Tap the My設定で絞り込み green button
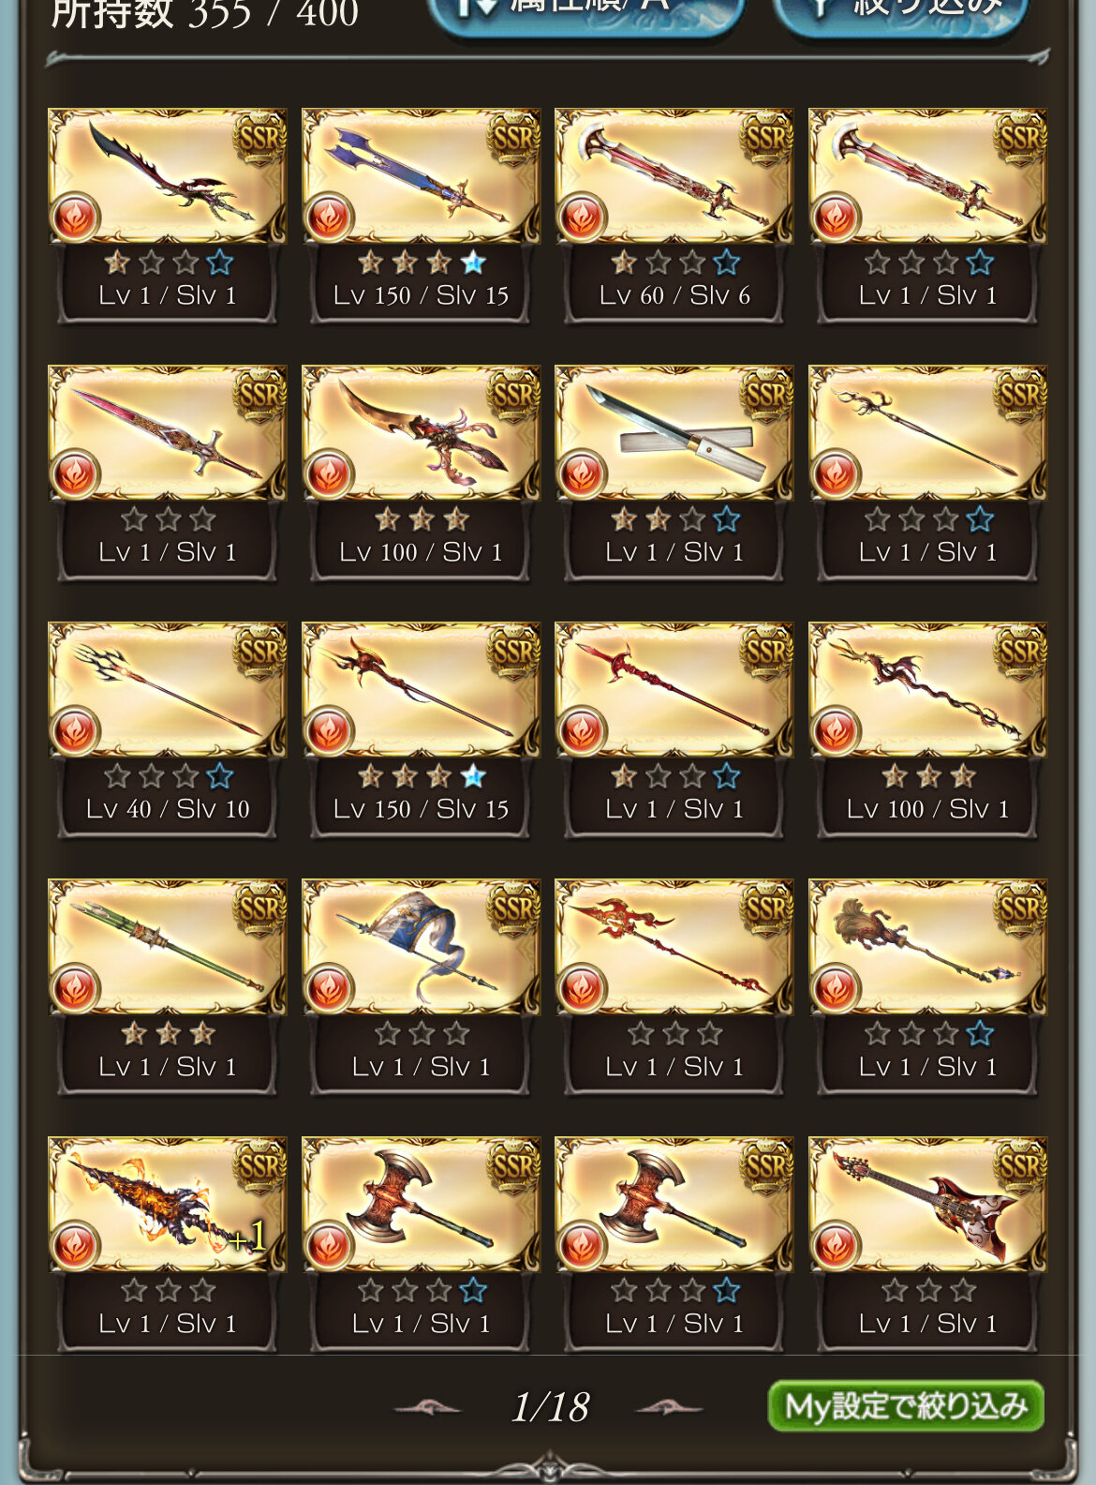Image resolution: width=1096 pixels, height=1485 pixels. pyautogui.click(x=906, y=1405)
